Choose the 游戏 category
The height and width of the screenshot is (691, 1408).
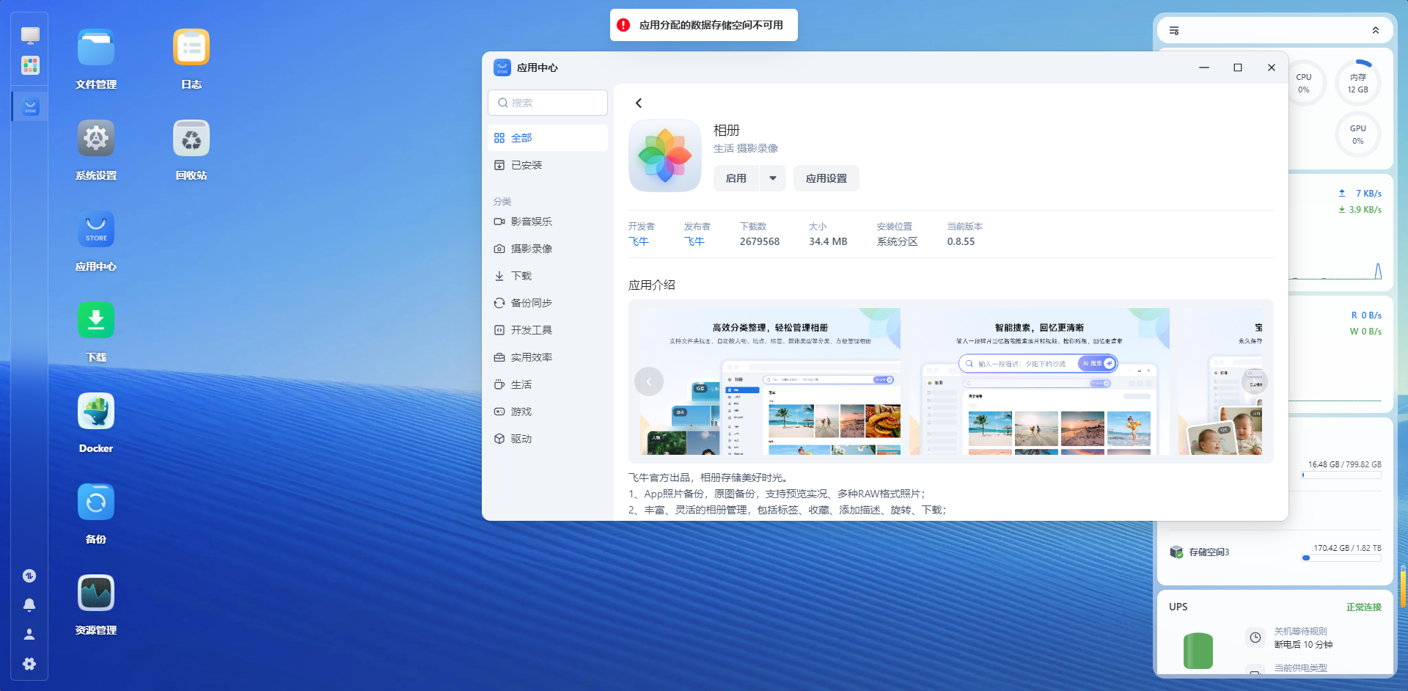coord(548,412)
